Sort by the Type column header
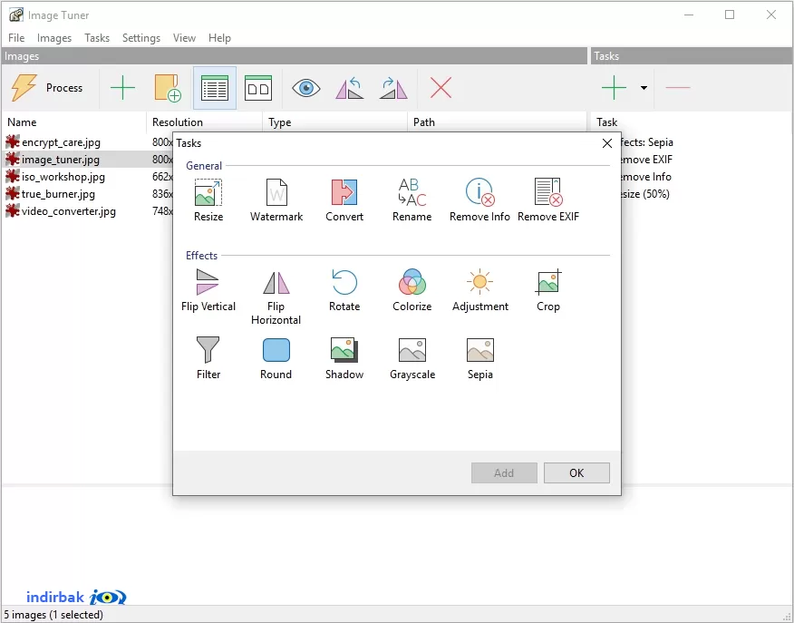Image resolution: width=794 pixels, height=623 pixels. coord(334,122)
